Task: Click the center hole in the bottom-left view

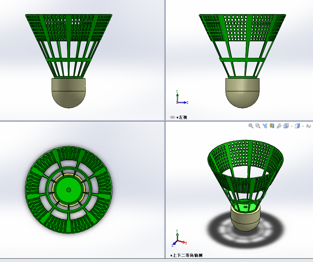Action: point(69,190)
